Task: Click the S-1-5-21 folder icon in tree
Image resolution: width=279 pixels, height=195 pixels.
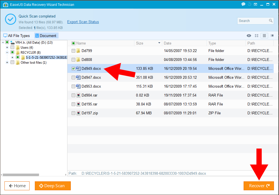Action: click(x=23, y=57)
